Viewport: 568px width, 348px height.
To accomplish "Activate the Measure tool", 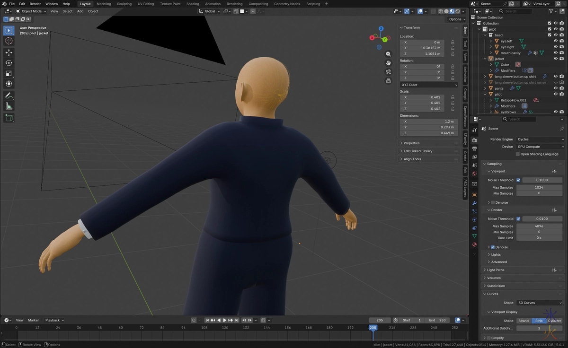I will point(9,106).
